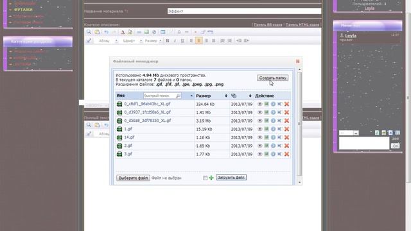Preview 0_c8df1_96ab43bc_XL.gif with eye icon
The image size is (411, 231).
tap(259, 104)
